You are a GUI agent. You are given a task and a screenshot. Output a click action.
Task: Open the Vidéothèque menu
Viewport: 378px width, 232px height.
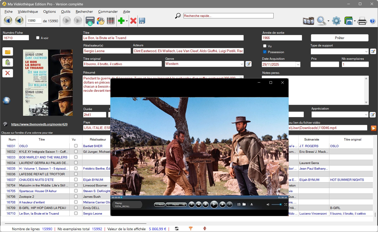(28, 11)
